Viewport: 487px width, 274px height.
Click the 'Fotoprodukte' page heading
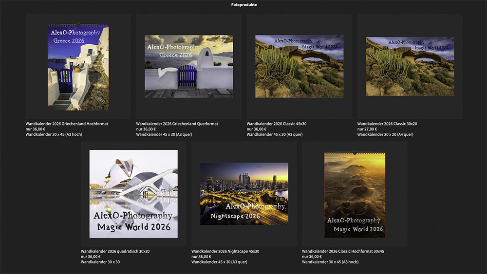click(244, 5)
